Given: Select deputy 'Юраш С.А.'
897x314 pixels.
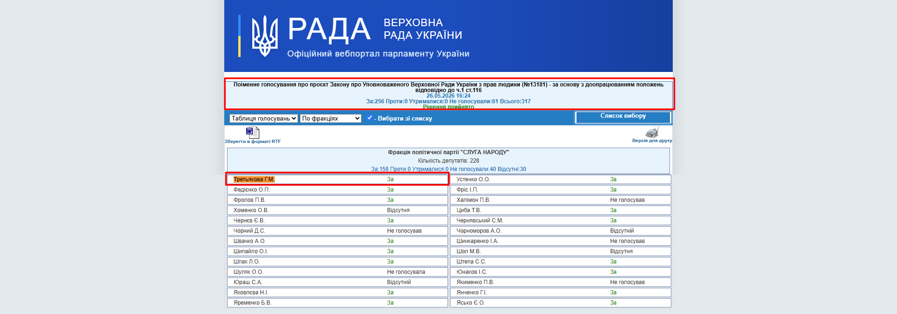Looking at the screenshot, I should coord(248,282).
